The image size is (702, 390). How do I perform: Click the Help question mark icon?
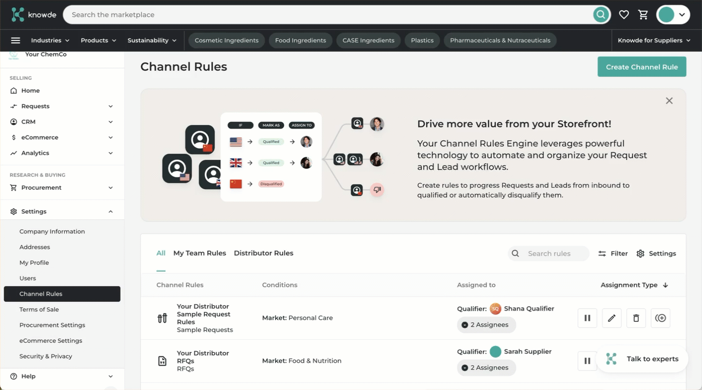pos(14,376)
